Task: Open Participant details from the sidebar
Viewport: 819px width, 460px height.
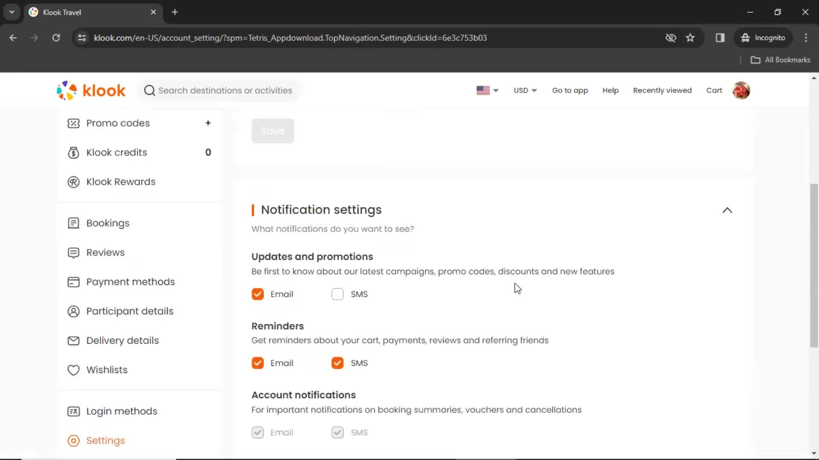Action: click(130, 311)
